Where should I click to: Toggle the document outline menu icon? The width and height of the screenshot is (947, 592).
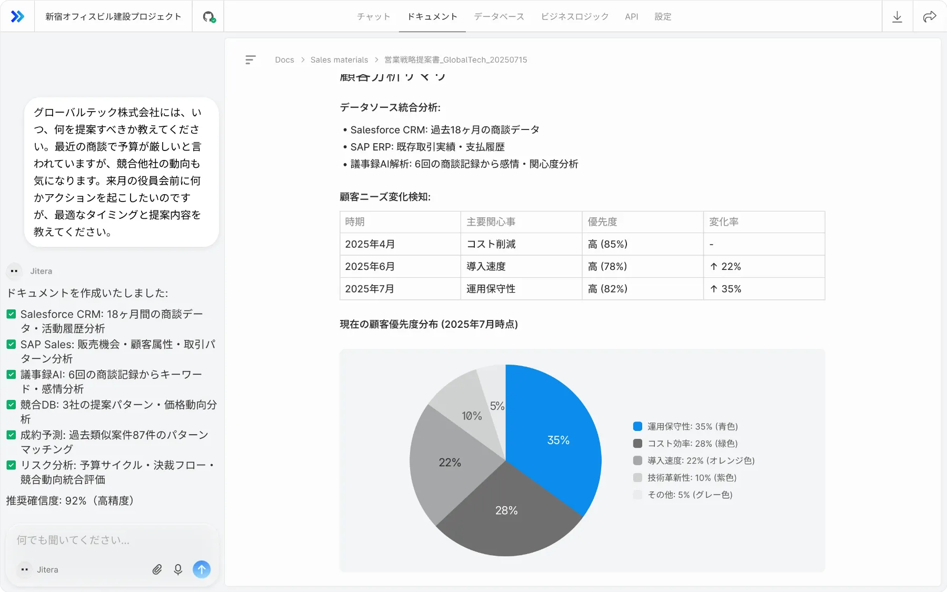(251, 60)
